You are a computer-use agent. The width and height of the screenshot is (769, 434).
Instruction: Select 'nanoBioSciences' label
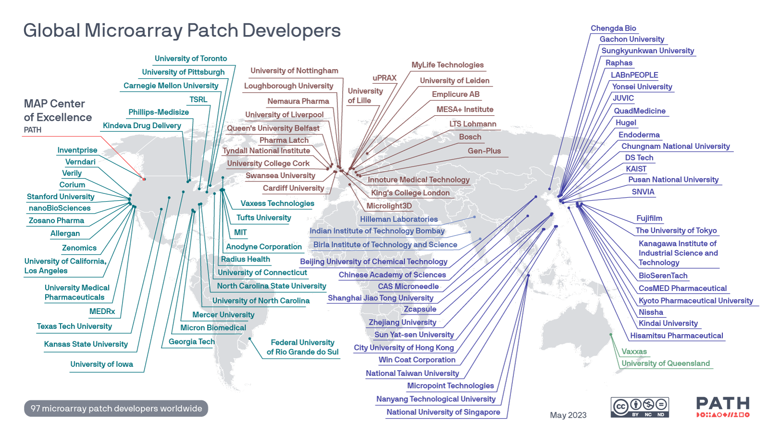[x=60, y=208]
